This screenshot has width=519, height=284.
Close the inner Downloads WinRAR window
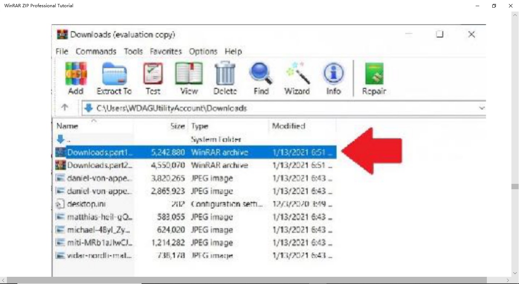[471, 34]
